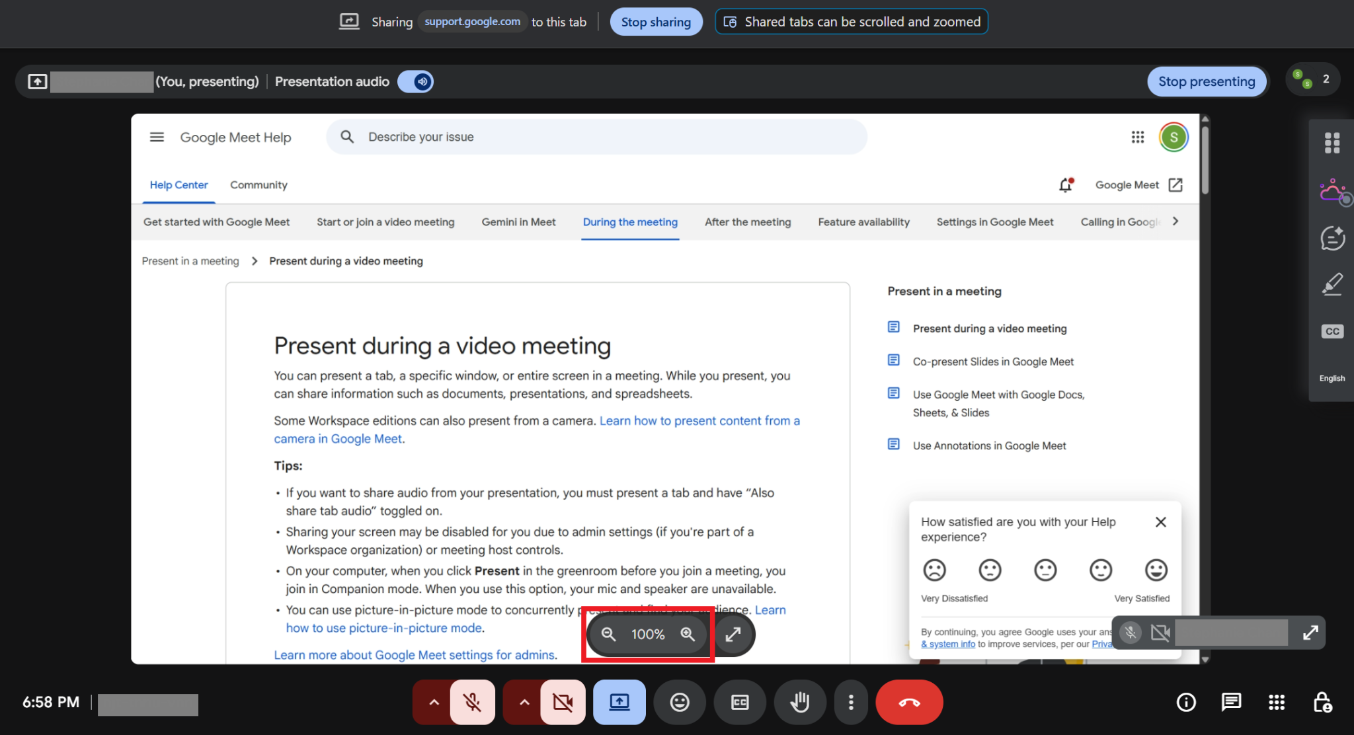Expand the self-view tile

tap(1310, 633)
